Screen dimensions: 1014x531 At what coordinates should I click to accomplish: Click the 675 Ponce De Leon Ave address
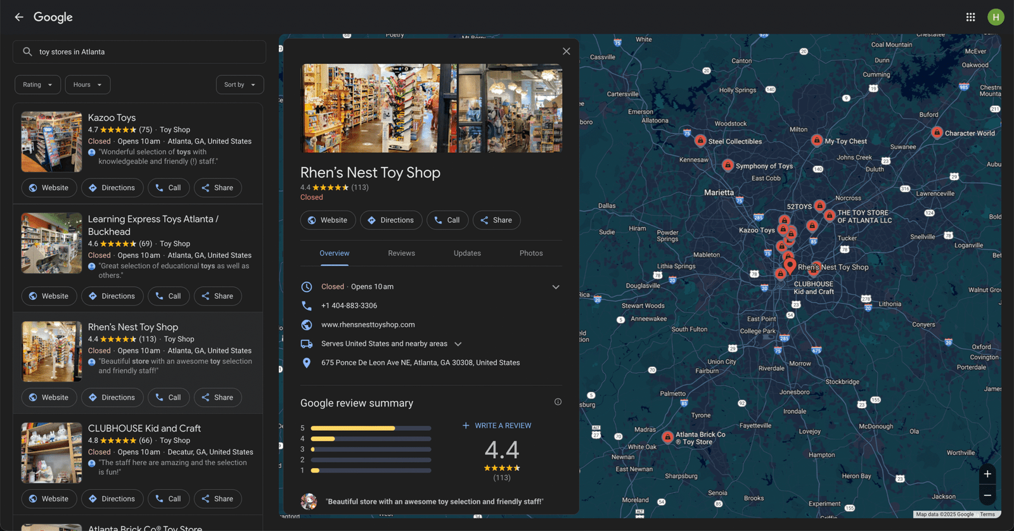(x=420, y=362)
